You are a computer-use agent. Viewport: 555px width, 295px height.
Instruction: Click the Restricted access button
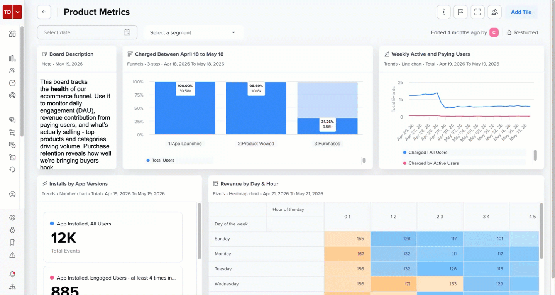(x=522, y=32)
